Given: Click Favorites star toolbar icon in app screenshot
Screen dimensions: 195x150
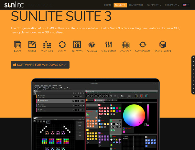Looking at the screenshot, I should pos(61,88).
